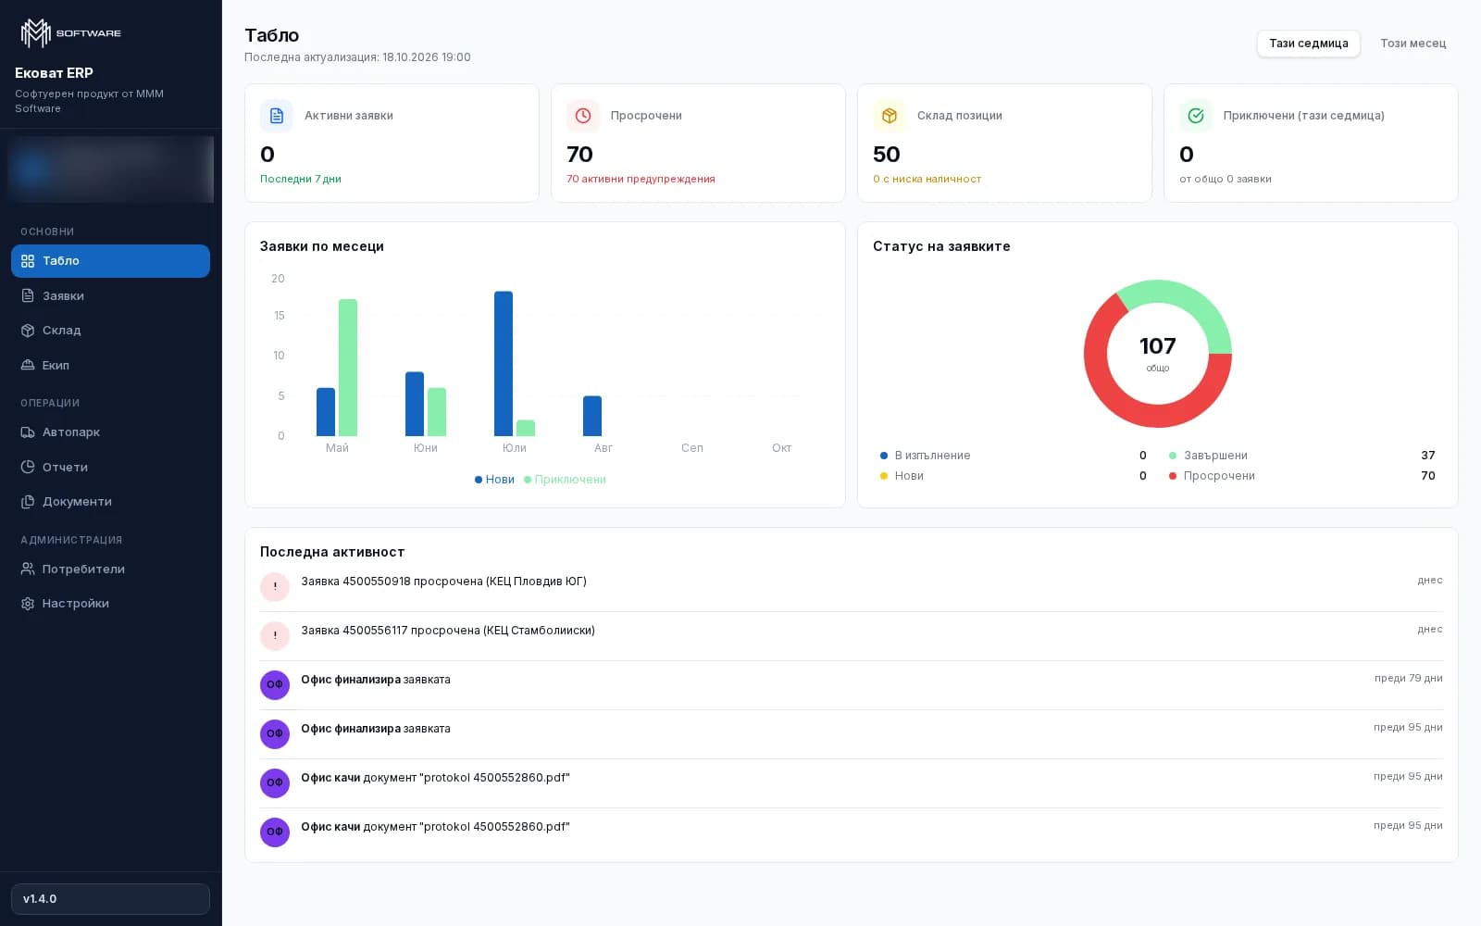The image size is (1481, 926).
Task: Click the v1.4.0 version button
Action: 110,899
